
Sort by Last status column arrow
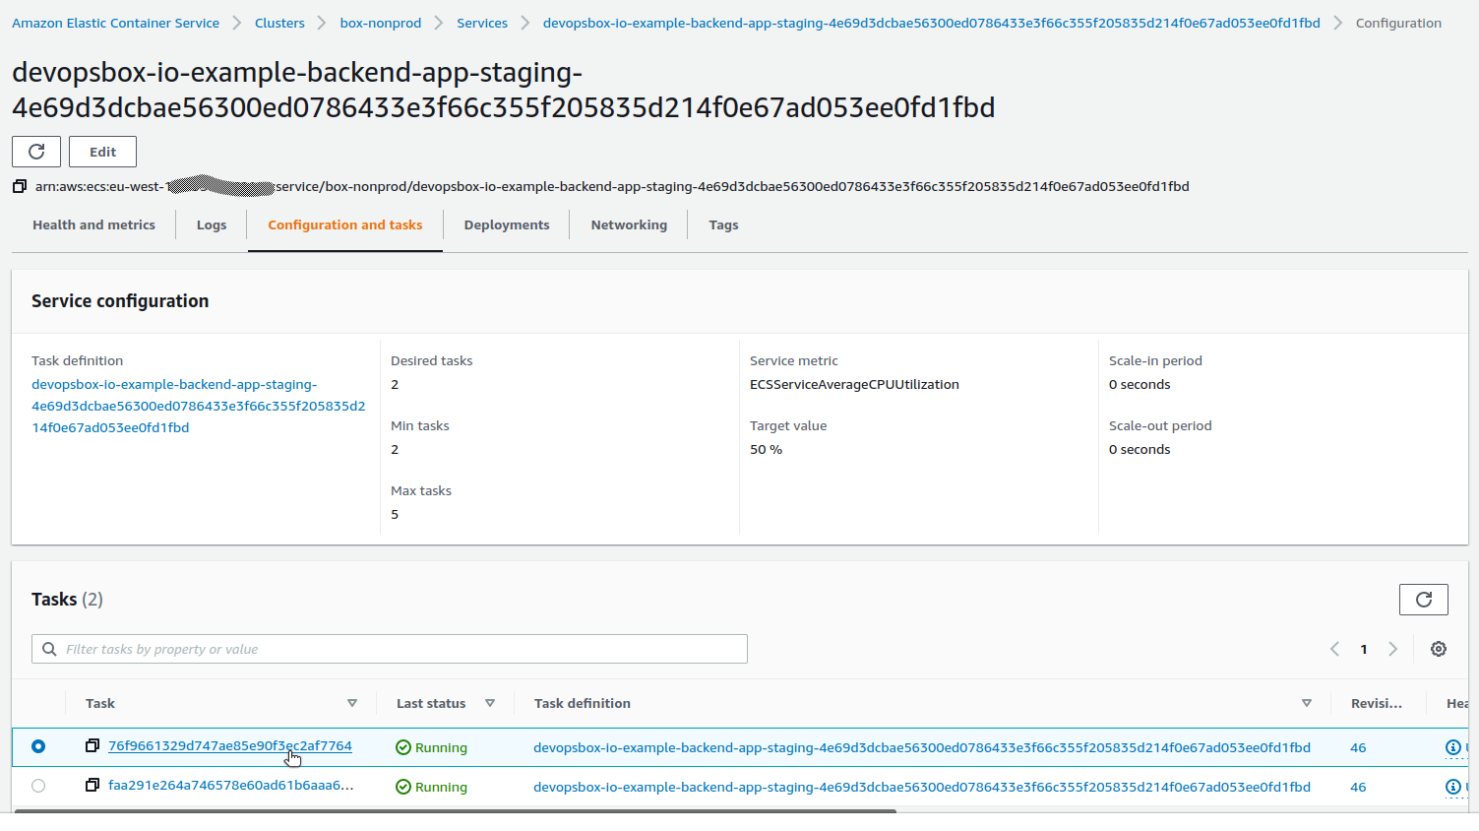[490, 703]
